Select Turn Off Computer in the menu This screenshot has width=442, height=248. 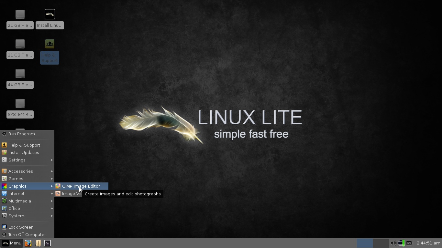(x=27, y=234)
